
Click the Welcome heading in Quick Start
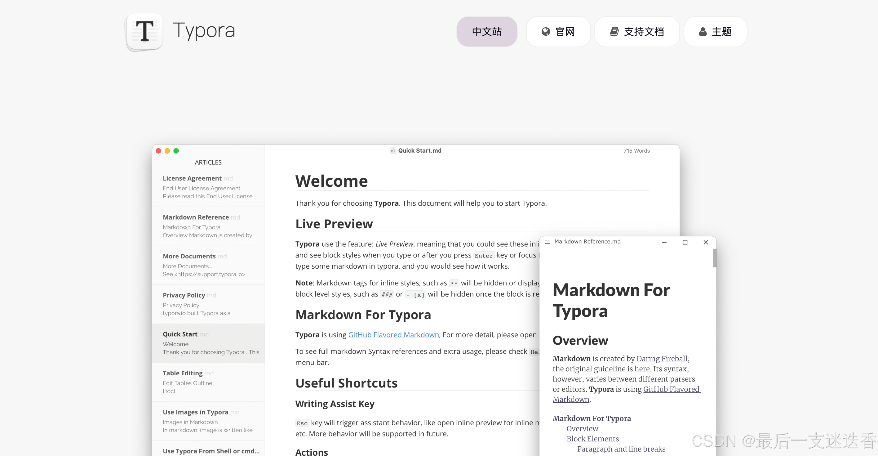(331, 181)
